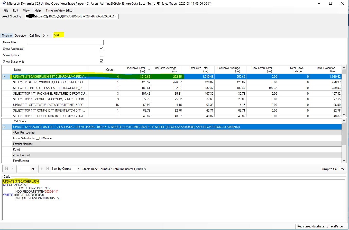Sort by Total Rows Fetched column header
This screenshot has height=230, width=349.
point(293,70)
